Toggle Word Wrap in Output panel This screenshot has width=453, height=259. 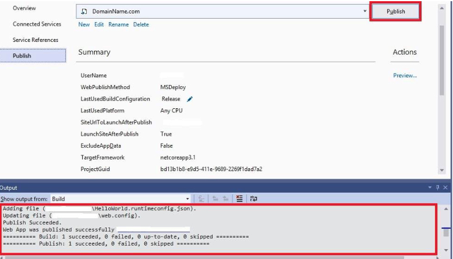point(253,198)
